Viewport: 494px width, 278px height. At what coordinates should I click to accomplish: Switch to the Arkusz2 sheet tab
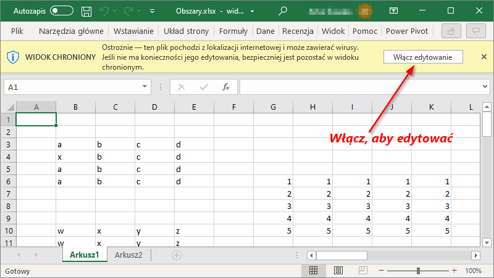pyautogui.click(x=128, y=255)
